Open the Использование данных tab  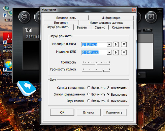click(106, 22)
